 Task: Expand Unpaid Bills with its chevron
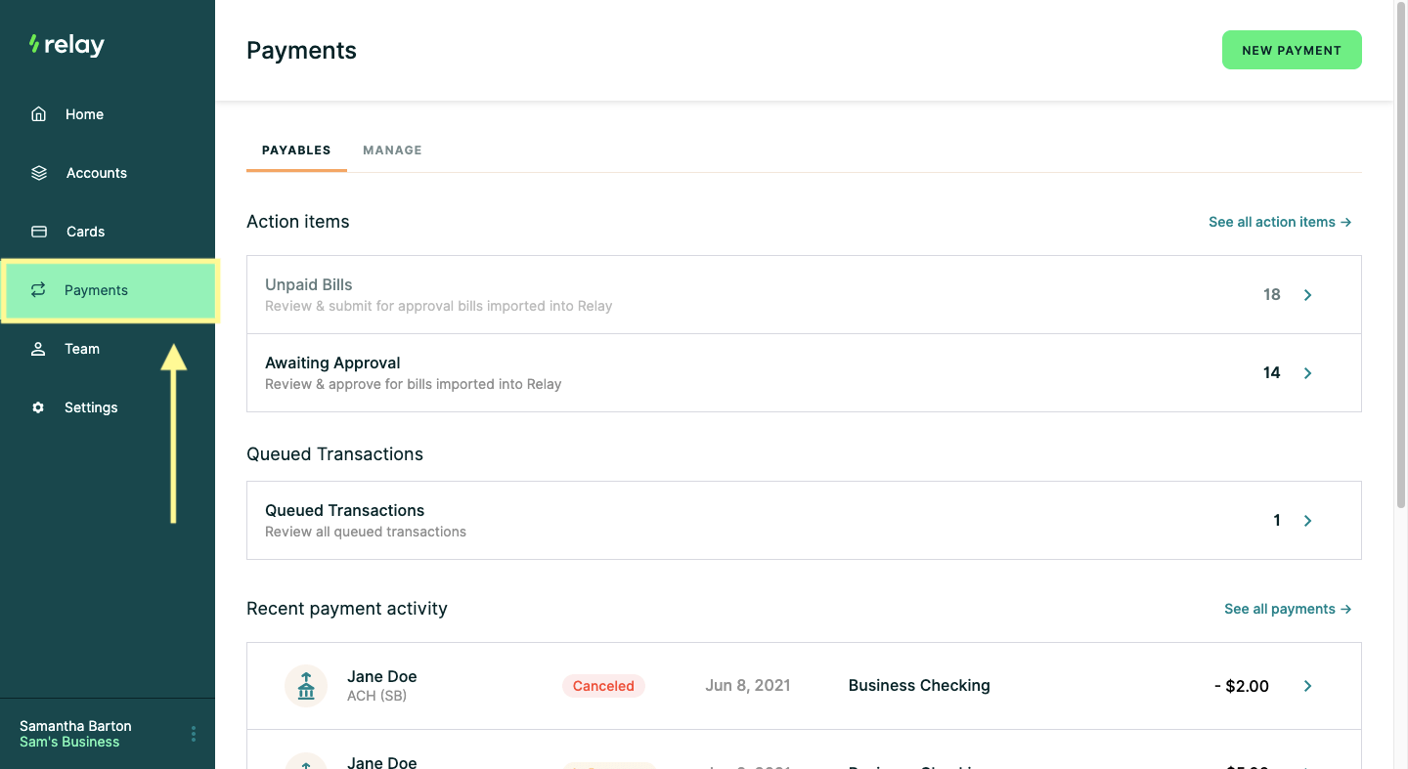pos(1307,294)
